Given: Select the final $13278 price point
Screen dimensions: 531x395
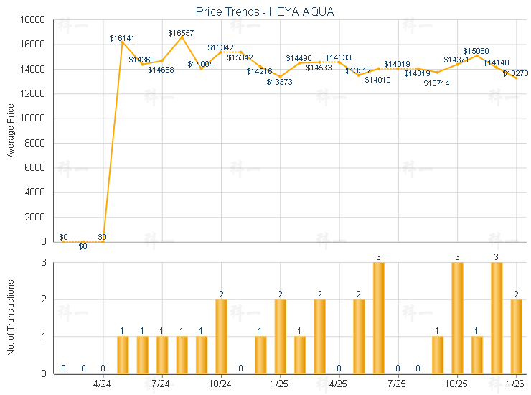Looking at the screenshot, I should 516,78.
